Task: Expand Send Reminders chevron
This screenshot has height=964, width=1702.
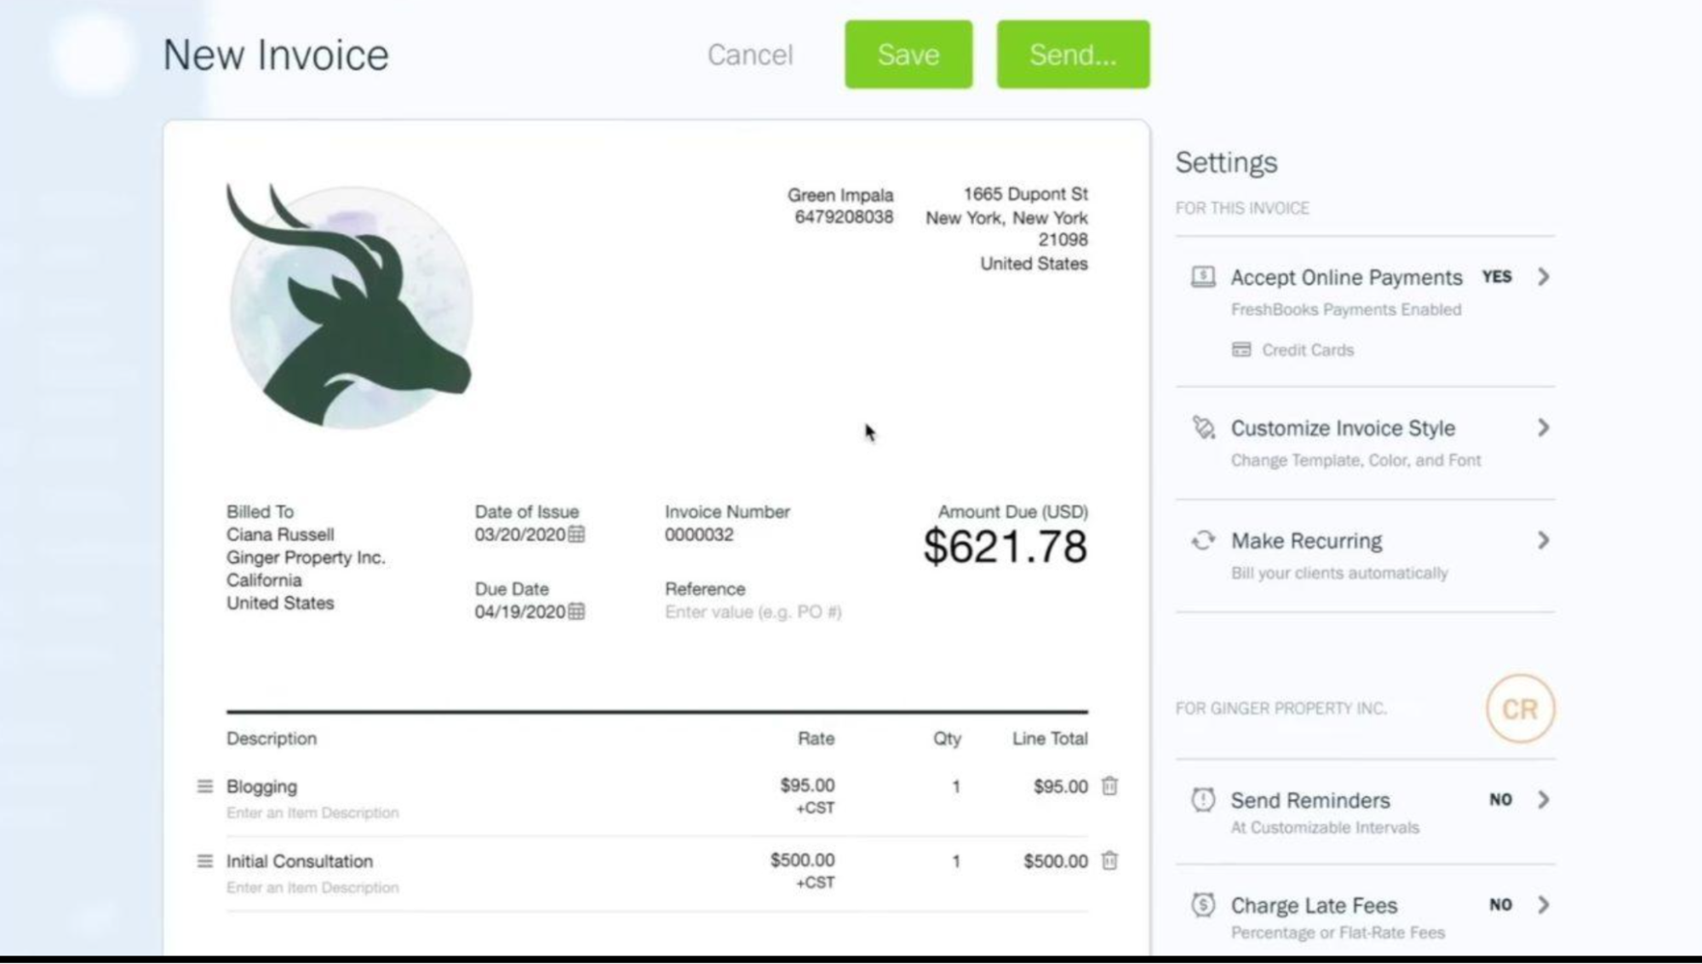Action: click(x=1544, y=800)
